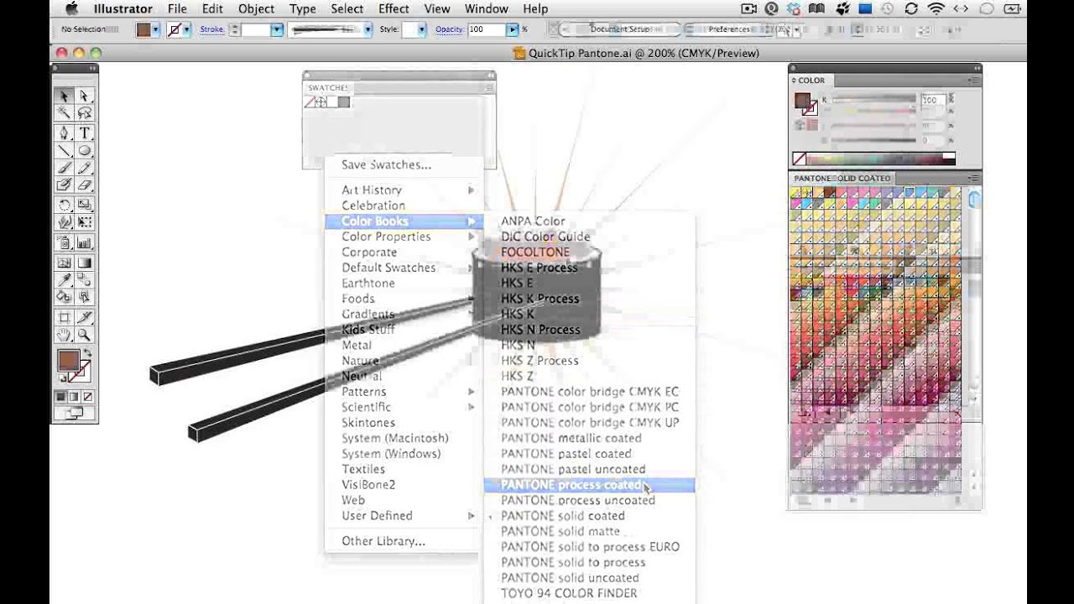
Task: Expand Patterns submenu arrow
Action: click(x=471, y=392)
